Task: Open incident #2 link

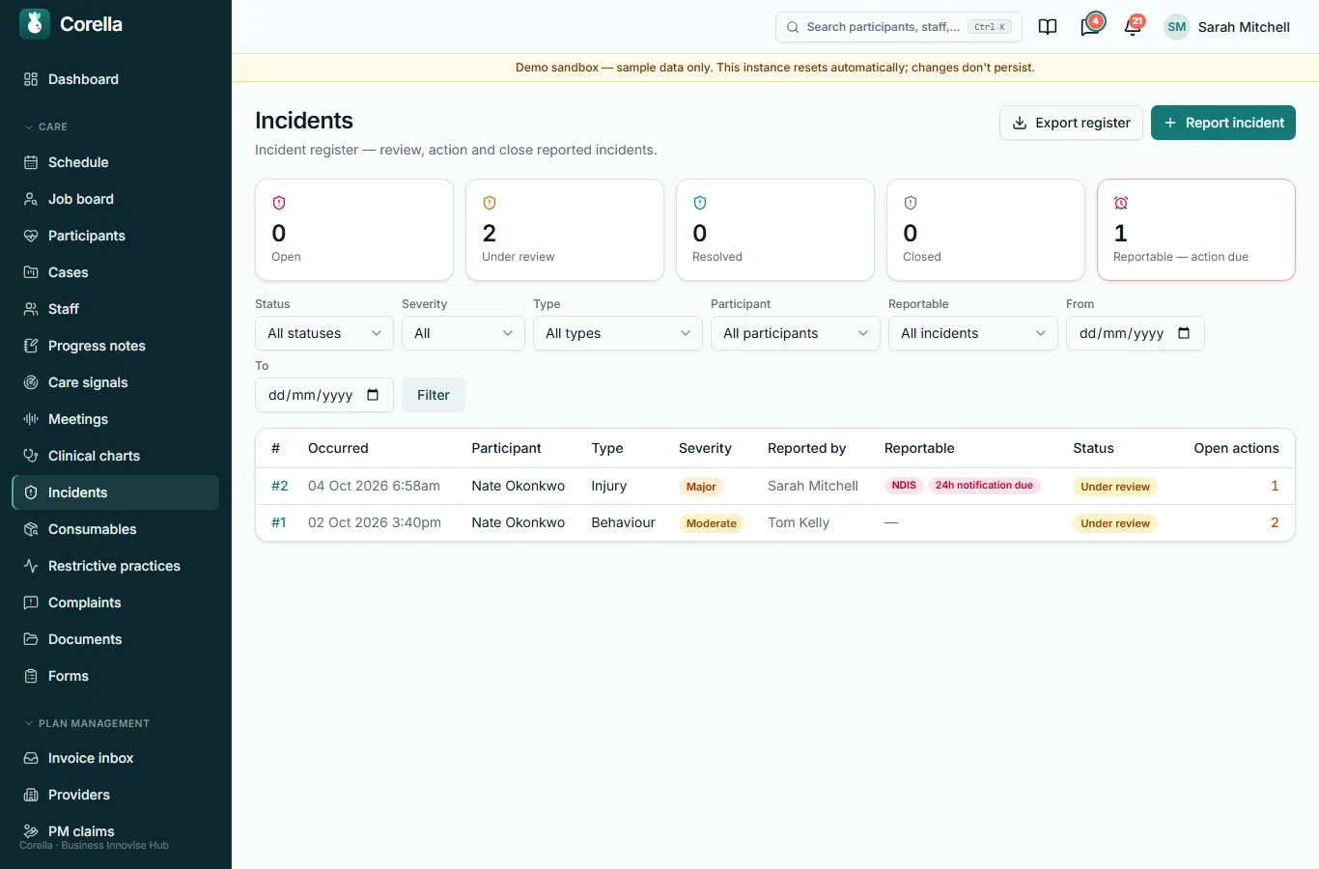Action: pos(280,486)
